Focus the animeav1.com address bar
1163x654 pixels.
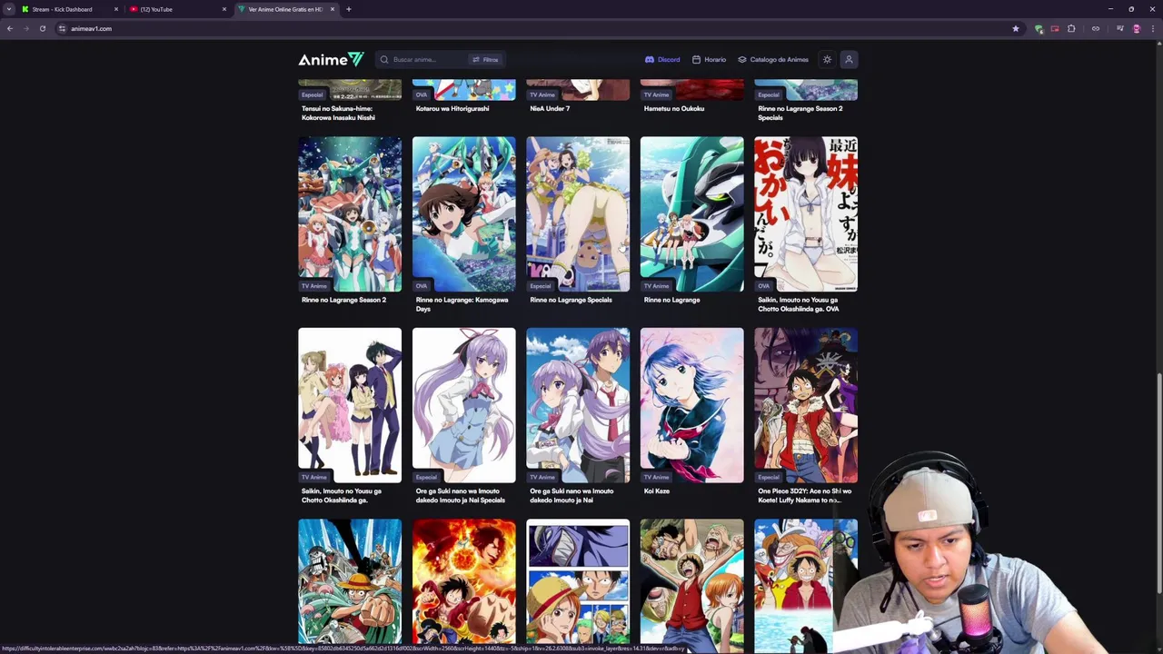(x=536, y=28)
